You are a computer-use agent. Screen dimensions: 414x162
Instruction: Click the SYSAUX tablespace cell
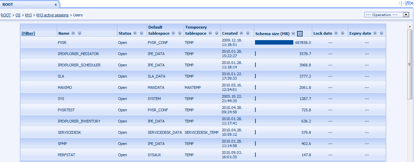point(154,155)
